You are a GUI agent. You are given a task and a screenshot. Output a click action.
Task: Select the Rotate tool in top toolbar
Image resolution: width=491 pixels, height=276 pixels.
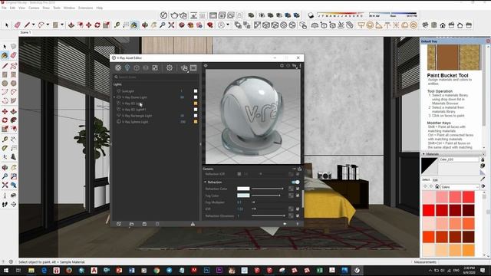tap(97, 25)
